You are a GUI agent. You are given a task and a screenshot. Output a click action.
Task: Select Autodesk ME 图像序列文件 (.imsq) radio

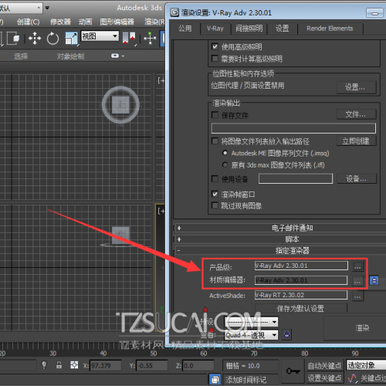[x=225, y=153]
